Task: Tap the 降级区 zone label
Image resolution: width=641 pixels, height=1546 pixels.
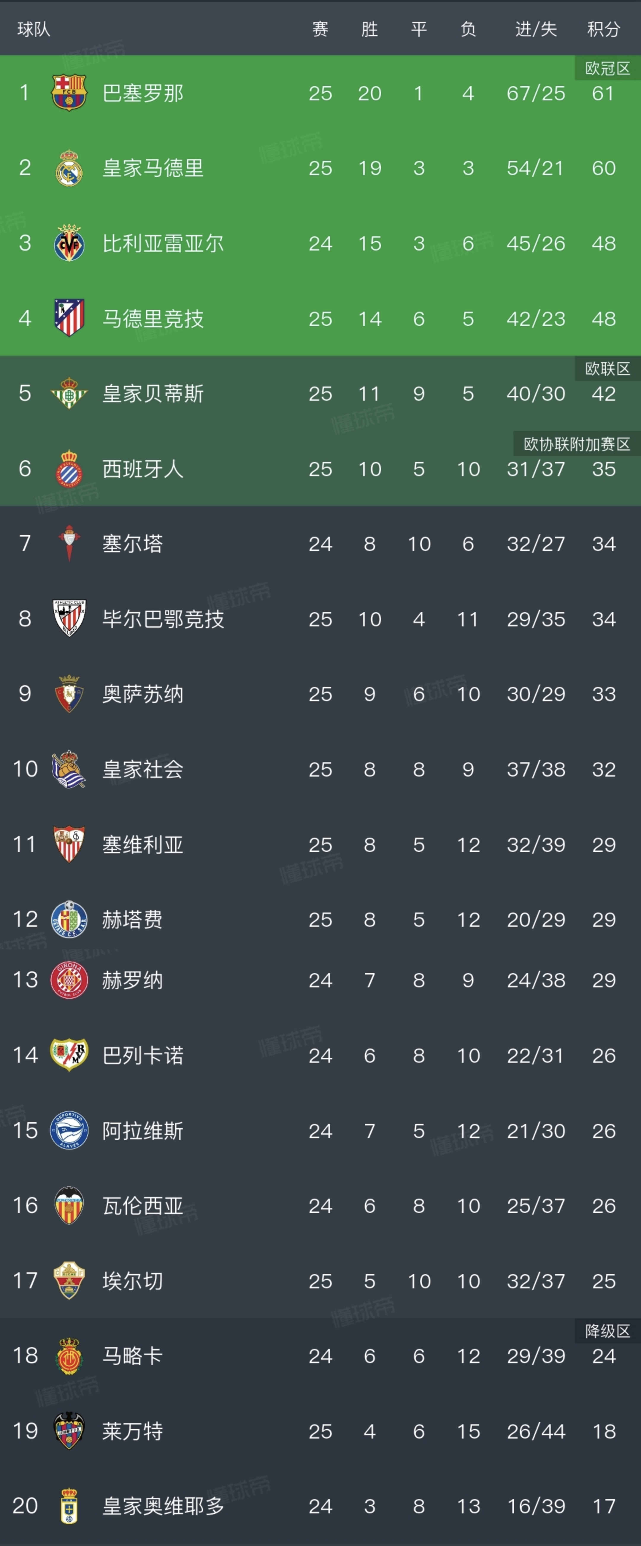Action: click(x=607, y=1331)
